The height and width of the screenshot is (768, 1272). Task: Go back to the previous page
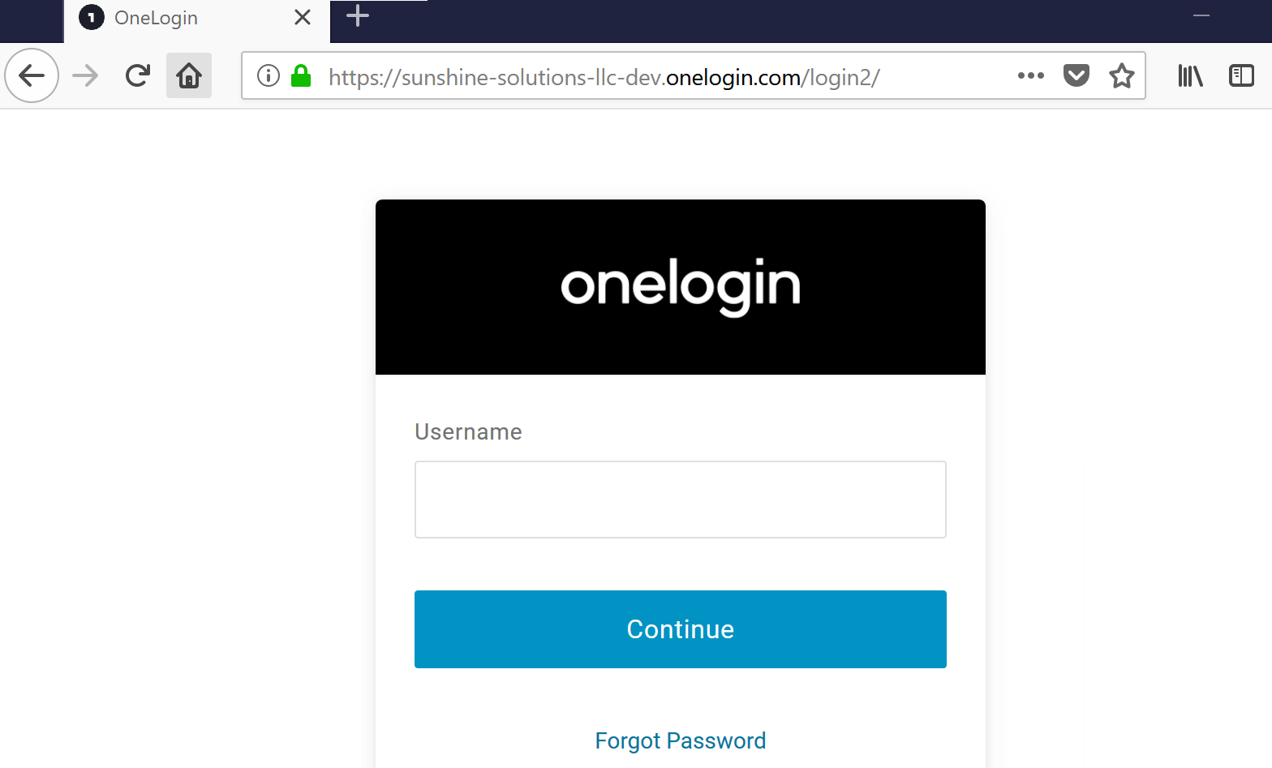coord(32,76)
